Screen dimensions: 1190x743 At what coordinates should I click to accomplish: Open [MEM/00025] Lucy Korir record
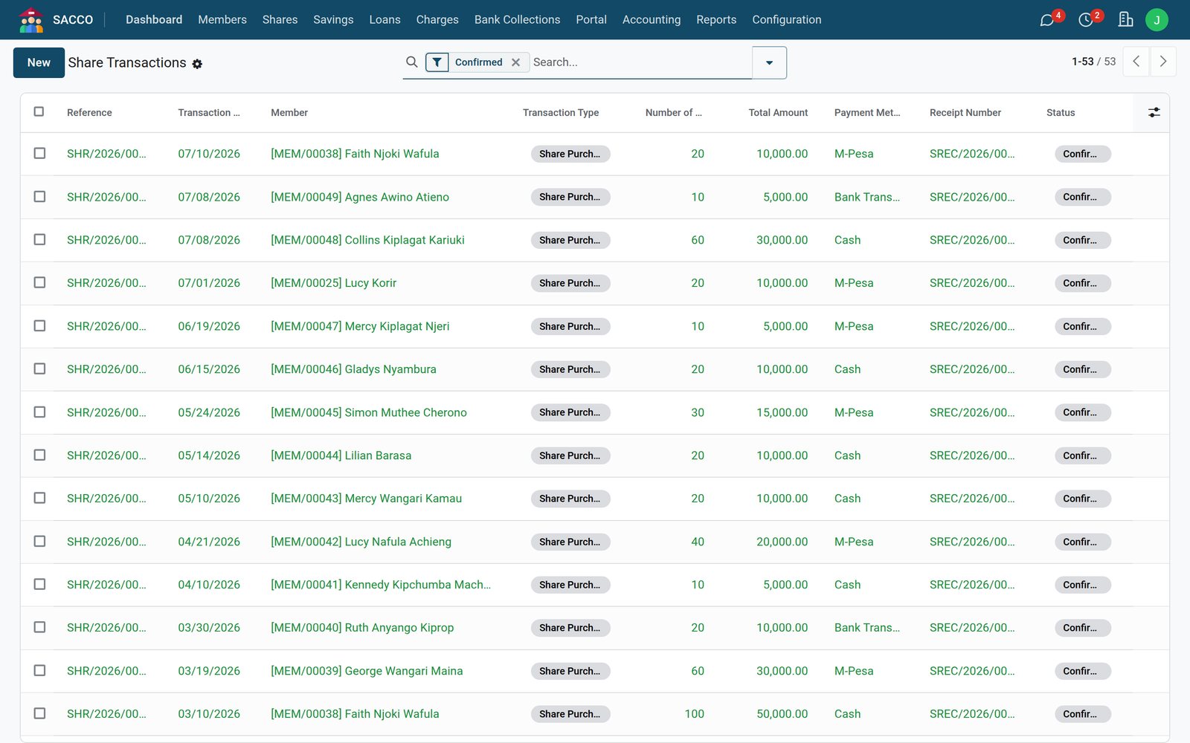tap(333, 283)
